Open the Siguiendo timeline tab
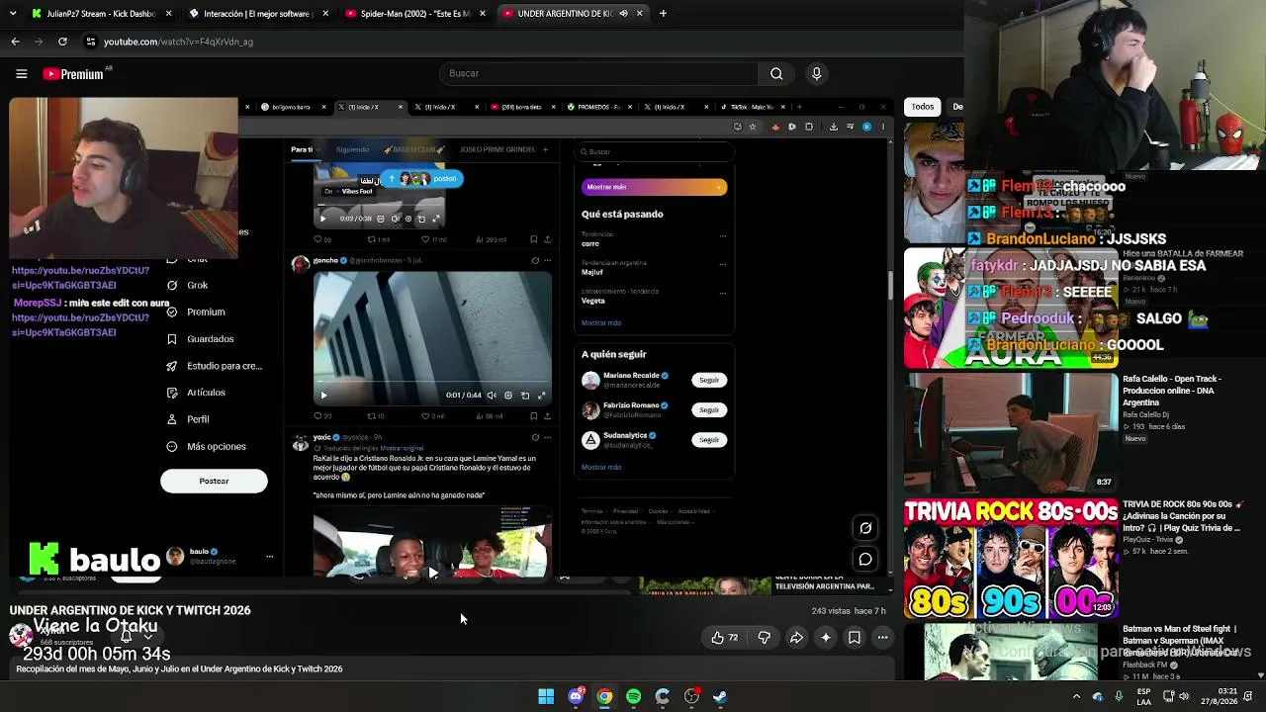 pyautogui.click(x=352, y=149)
